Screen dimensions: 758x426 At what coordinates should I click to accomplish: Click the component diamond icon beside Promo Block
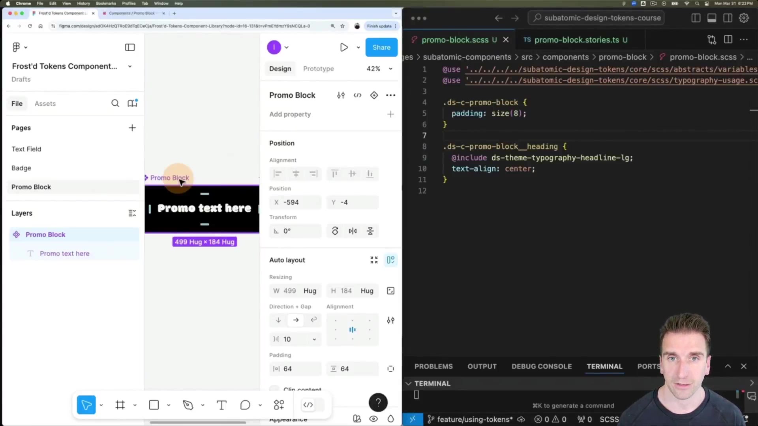[x=374, y=95]
